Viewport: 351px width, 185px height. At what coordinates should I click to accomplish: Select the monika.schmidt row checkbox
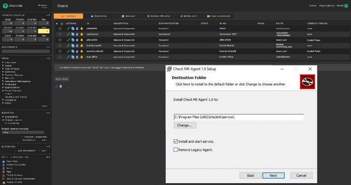point(60,51)
